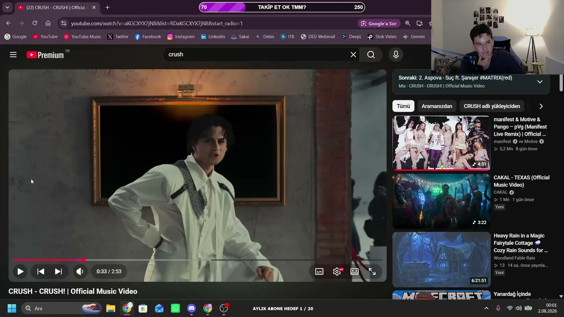Click the 'CRUSH - CRUSH! | Official Music Video' title
The image size is (564, 317).
73,291
